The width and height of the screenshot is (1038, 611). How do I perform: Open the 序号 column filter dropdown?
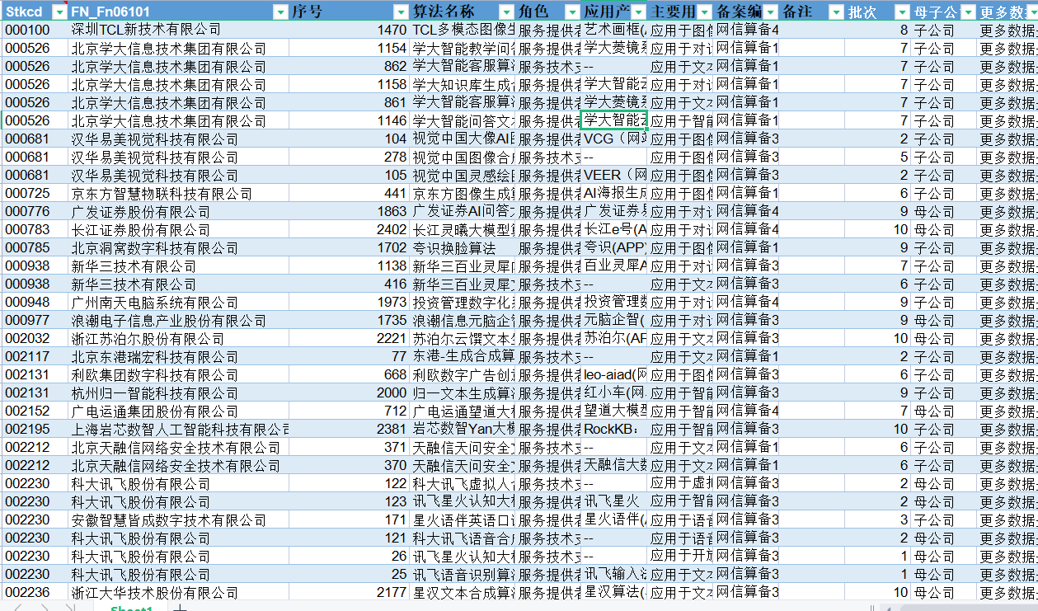click(401, 12)
